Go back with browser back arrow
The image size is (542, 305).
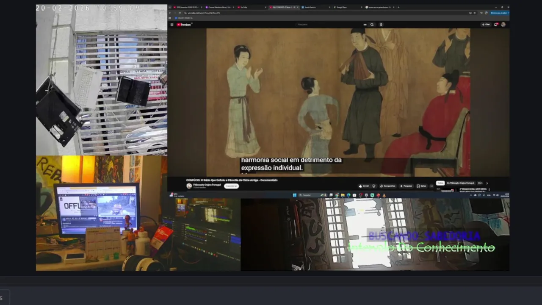170,13
